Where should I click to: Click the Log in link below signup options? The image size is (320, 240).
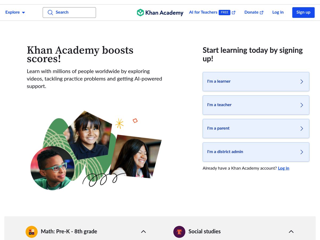point(283,168)
